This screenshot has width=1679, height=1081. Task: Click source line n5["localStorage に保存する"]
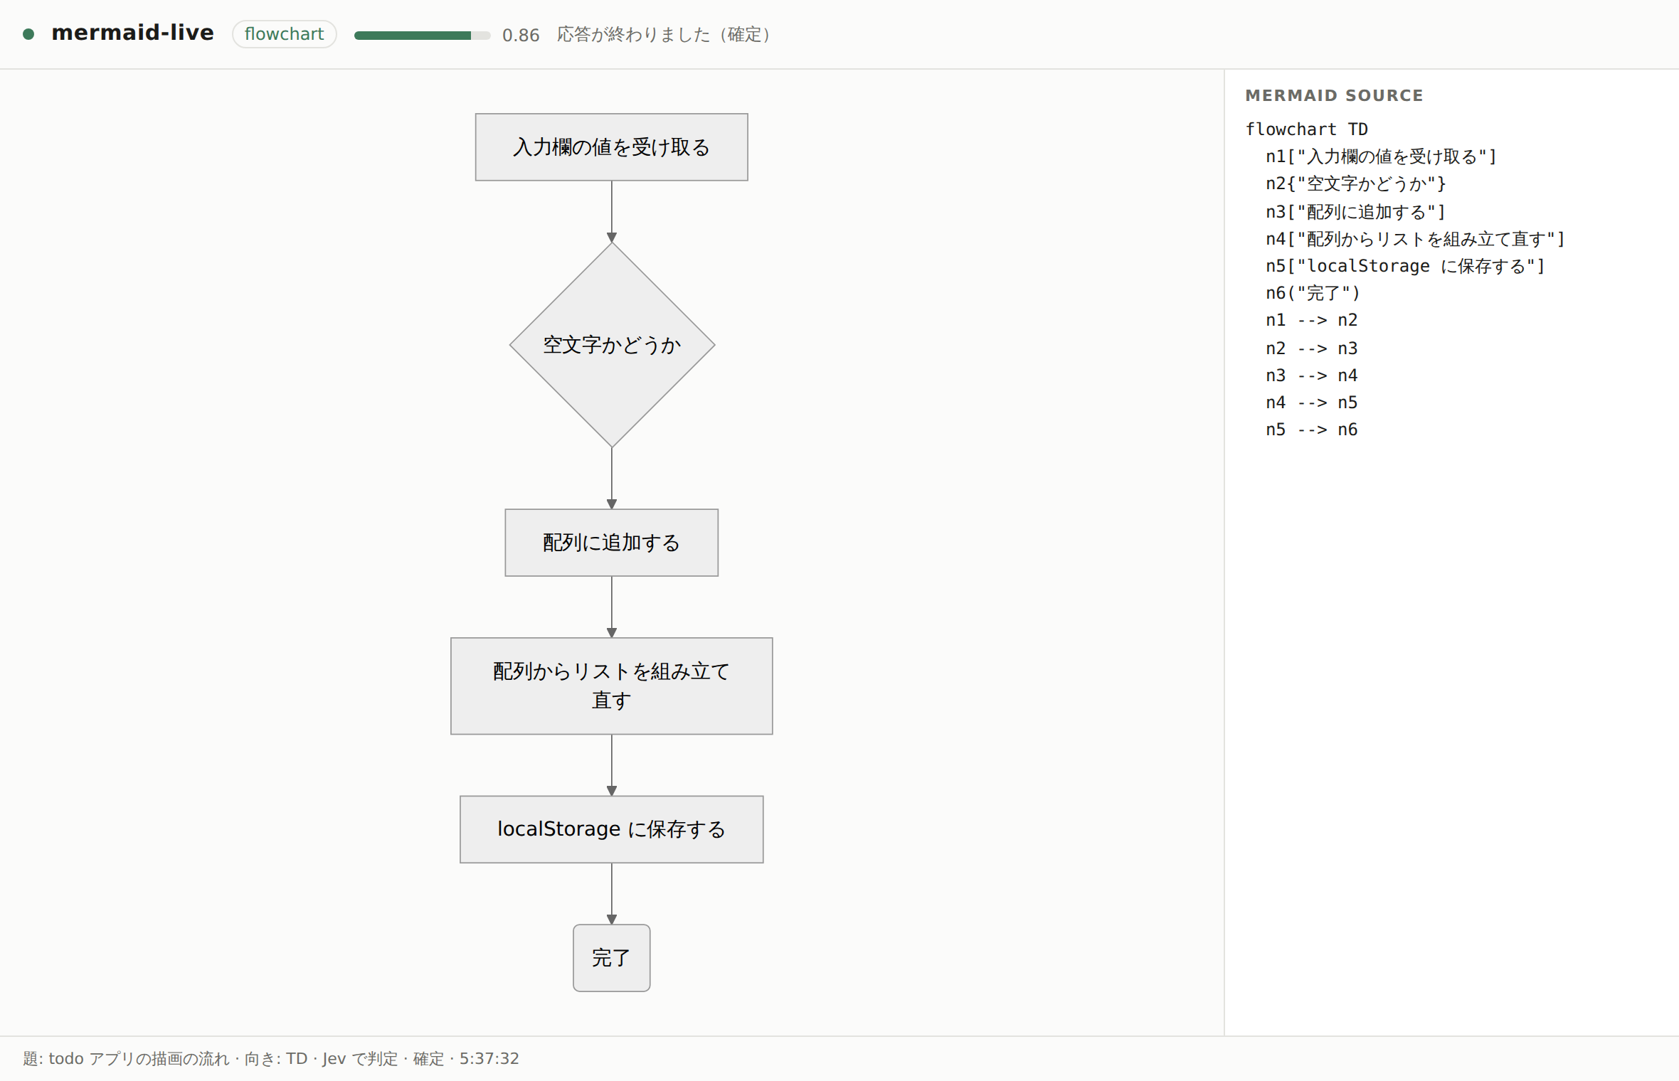(x=1405, y=266)
